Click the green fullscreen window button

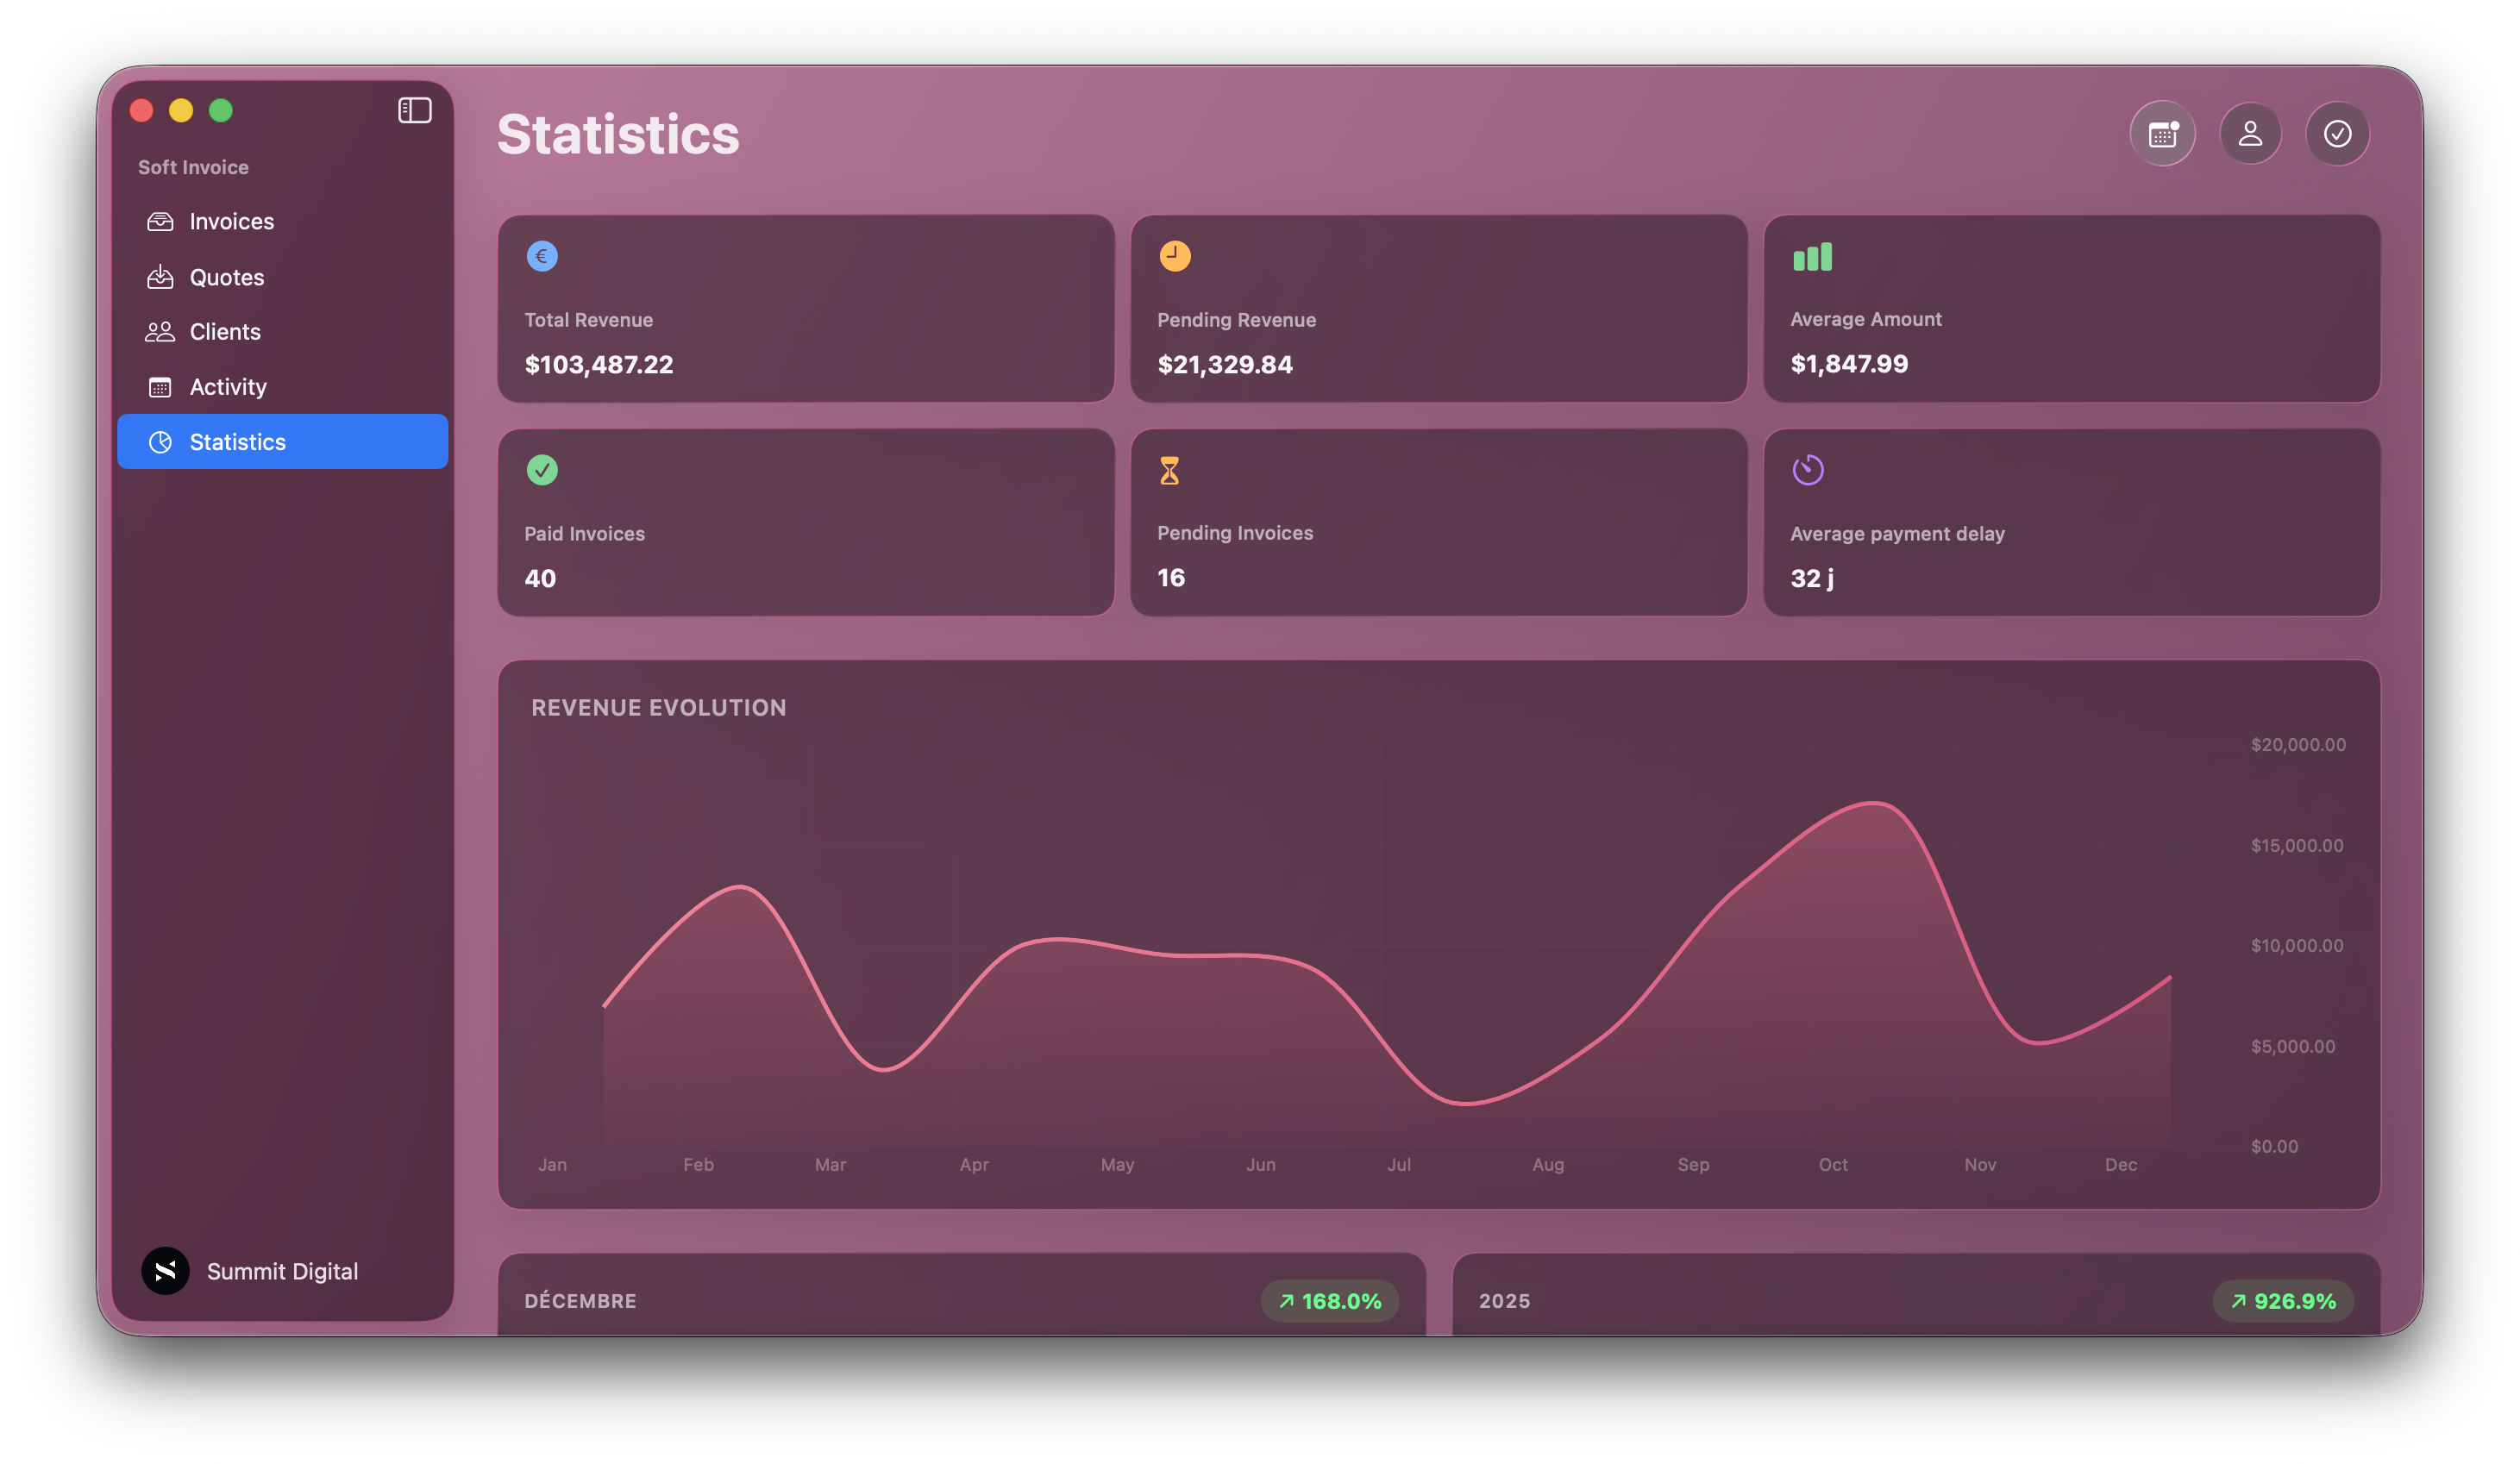coord(221,110)
